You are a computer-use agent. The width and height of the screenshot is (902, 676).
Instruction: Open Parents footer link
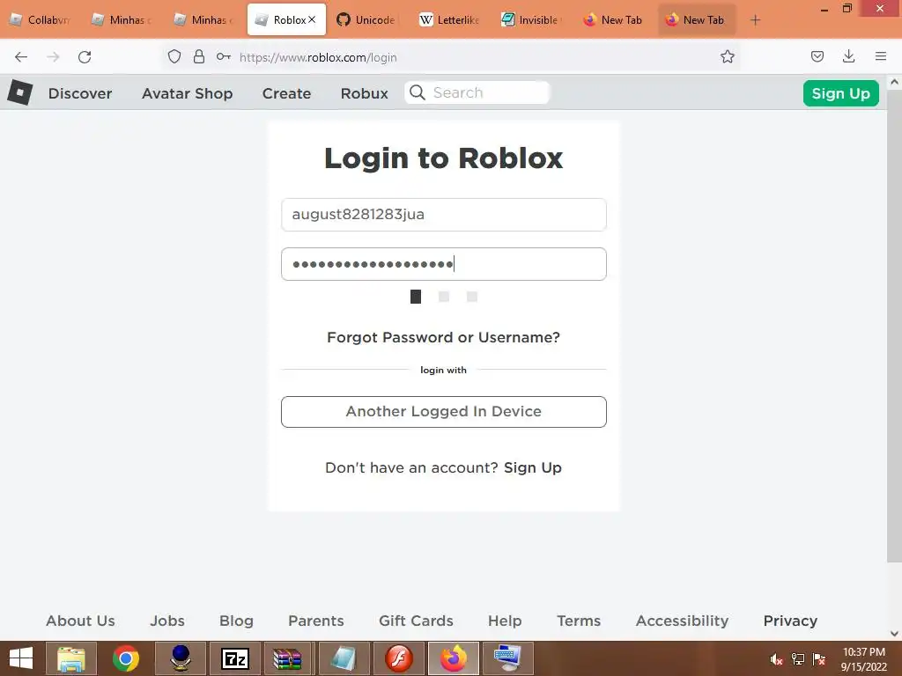coord(316,621)
